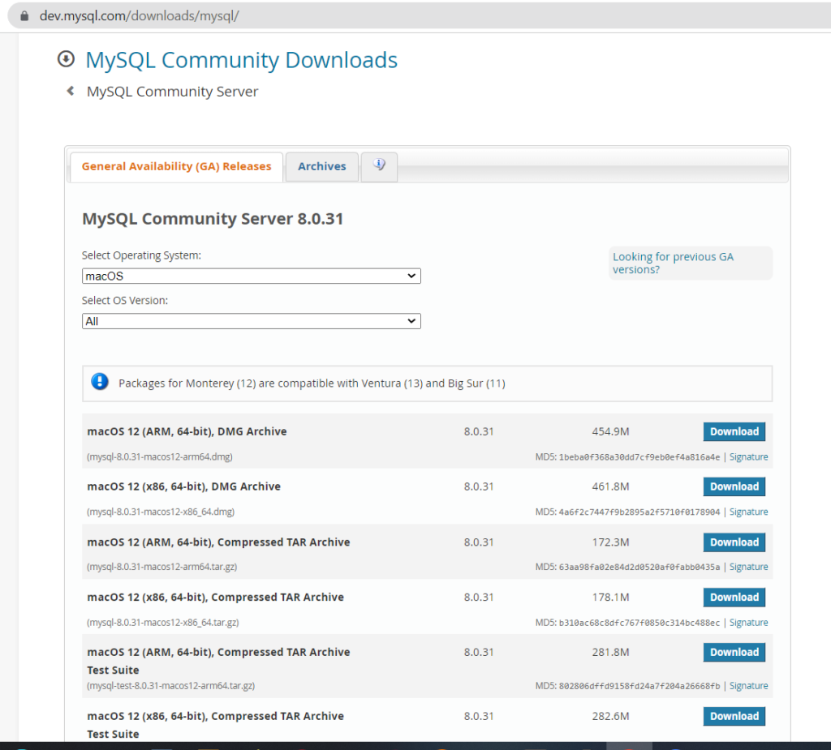This screenshot has width=831, height=750.
Task: Click the 281.8M file size
Action: click(x=610, y=653)
